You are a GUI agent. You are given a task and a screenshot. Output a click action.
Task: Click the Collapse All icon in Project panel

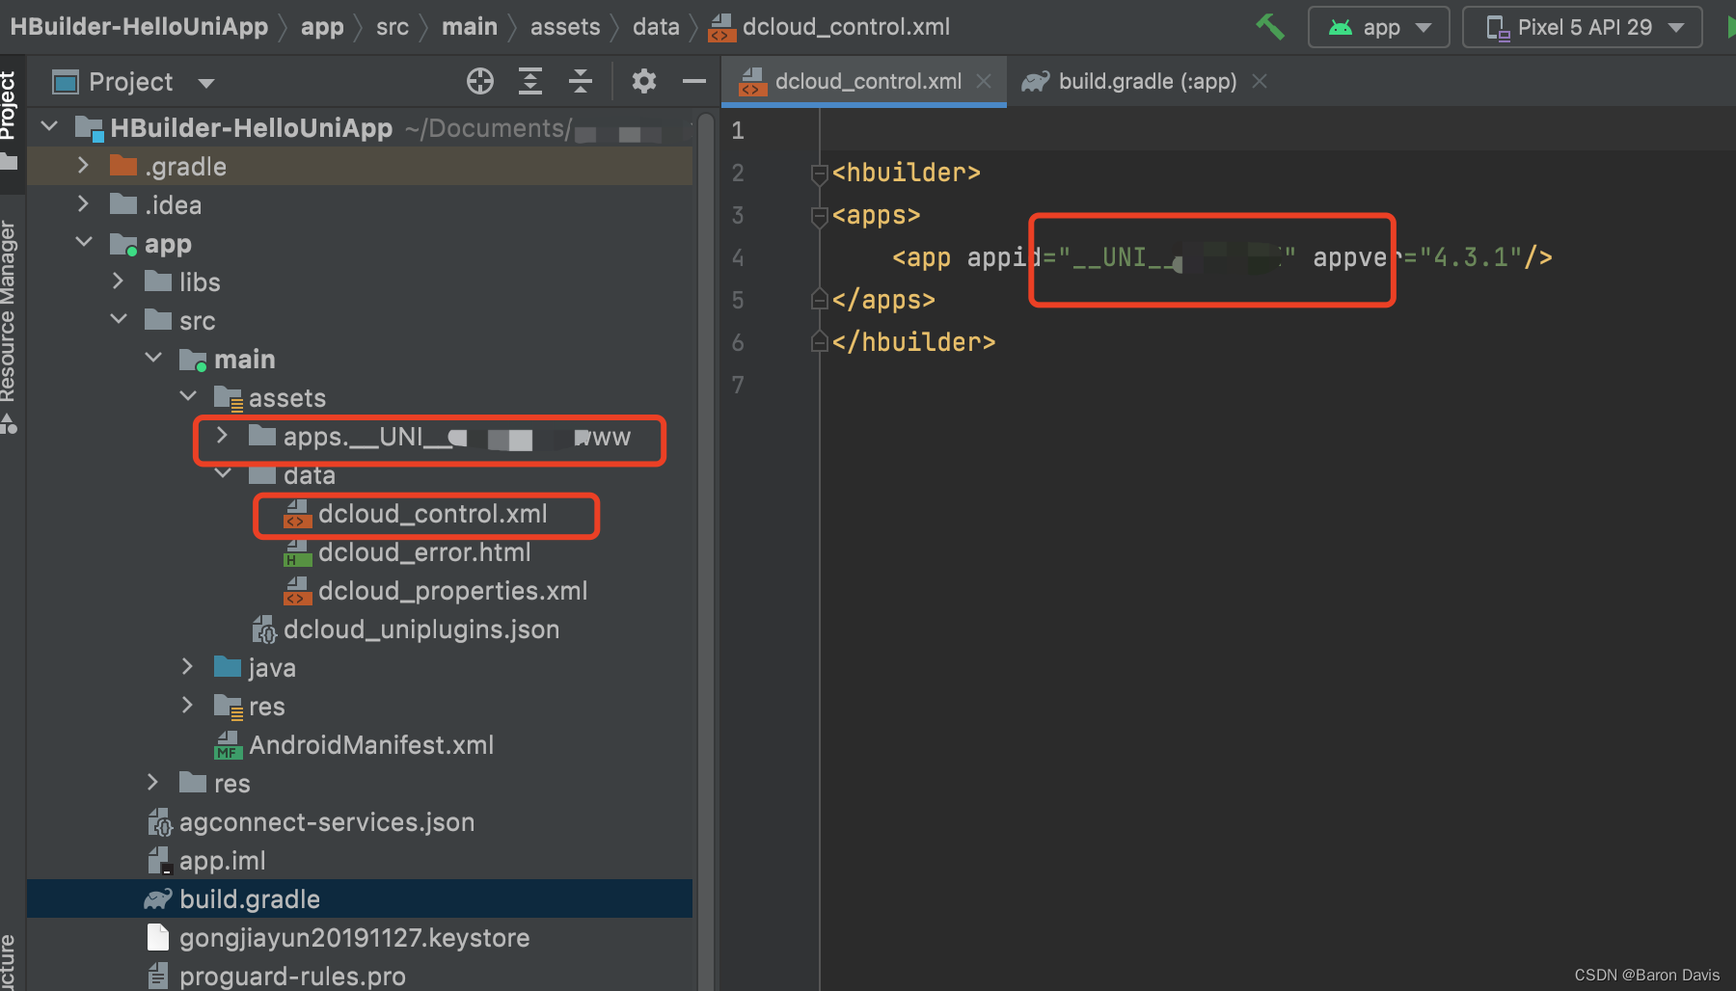point(581,82)
